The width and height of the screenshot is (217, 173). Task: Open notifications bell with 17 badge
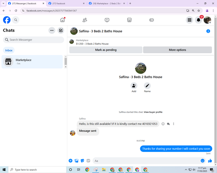click(199, 20)
